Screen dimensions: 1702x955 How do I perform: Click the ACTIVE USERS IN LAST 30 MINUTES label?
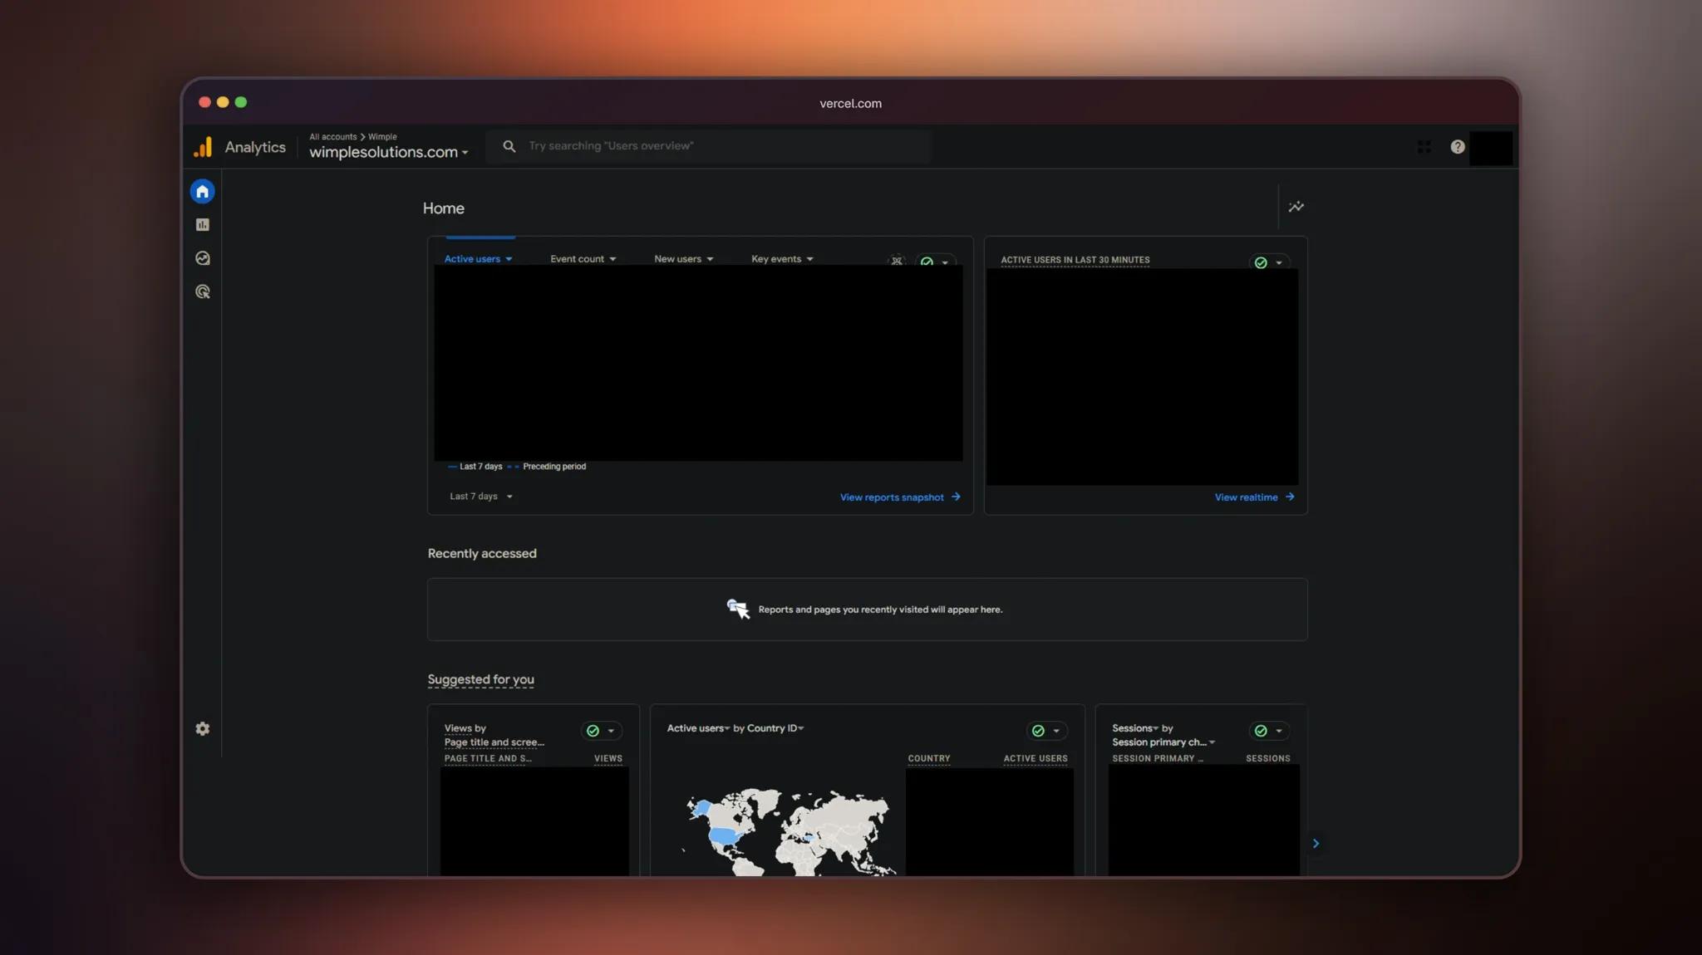coord(1075,260)
